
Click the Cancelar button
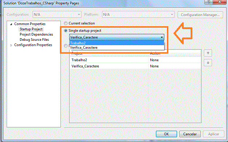click(190, 134)
